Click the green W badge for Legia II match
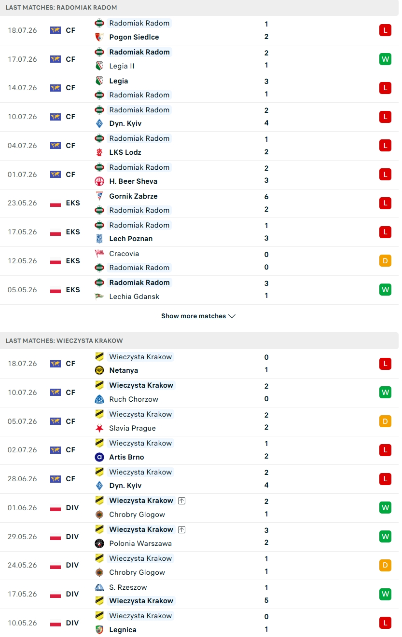The width and height of the screenshot is (402, 637). click(385, 59)
